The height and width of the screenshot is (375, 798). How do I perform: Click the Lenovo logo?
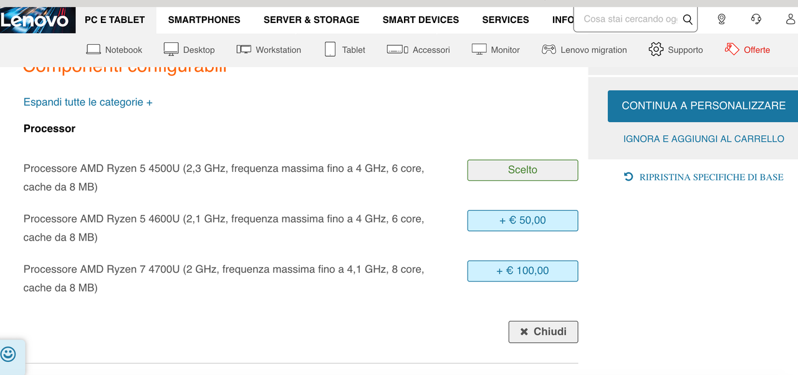coord(37,20)
